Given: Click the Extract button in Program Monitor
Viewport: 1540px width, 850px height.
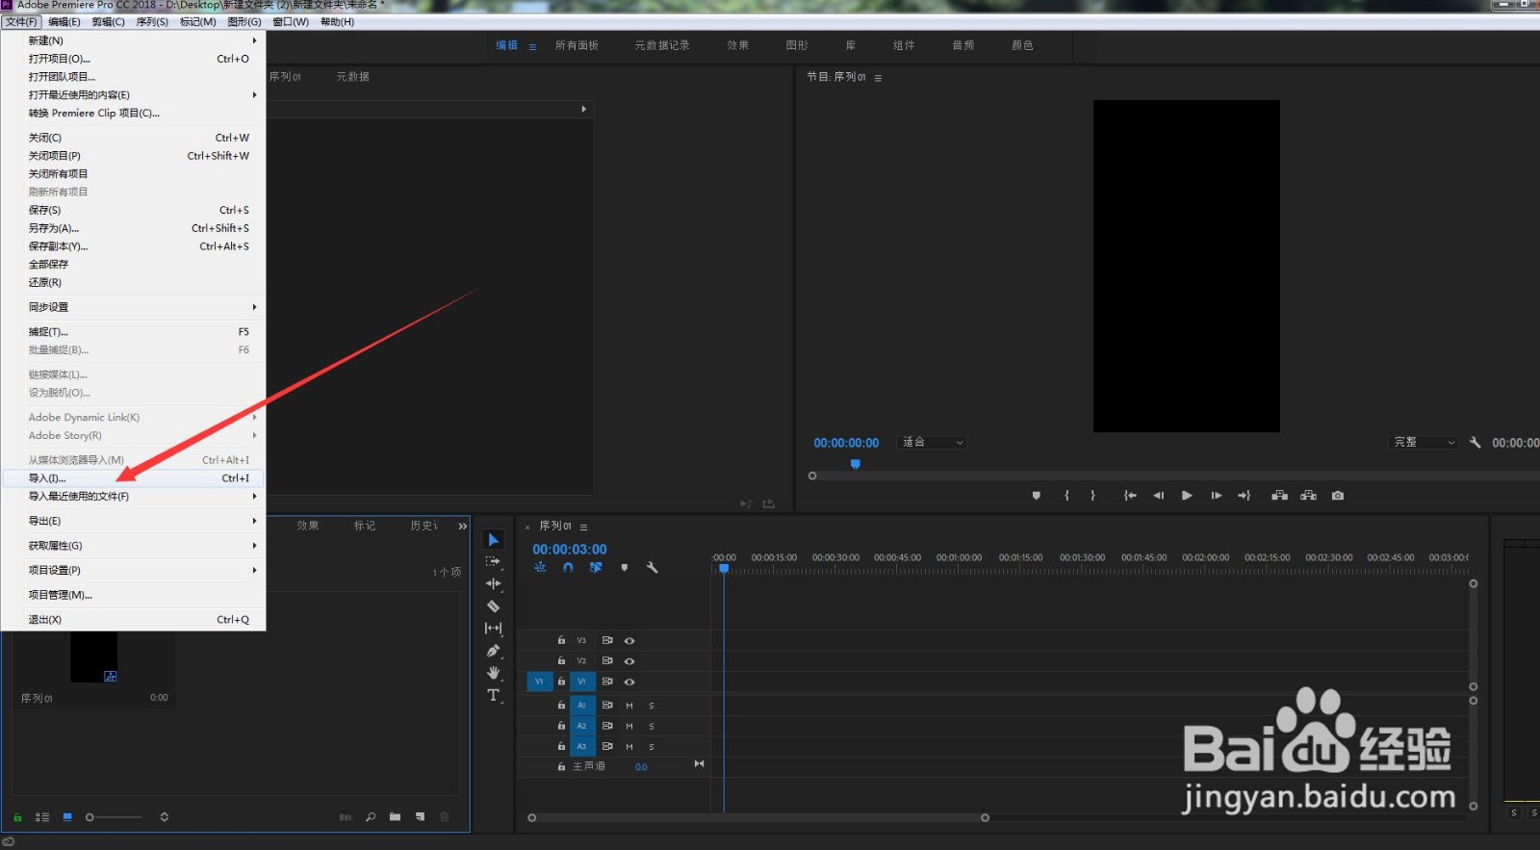Looking at the screenshot, I should 1308,496.
